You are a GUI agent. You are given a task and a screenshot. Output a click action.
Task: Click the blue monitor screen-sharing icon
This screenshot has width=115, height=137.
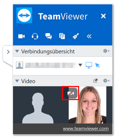click(89, 65)
